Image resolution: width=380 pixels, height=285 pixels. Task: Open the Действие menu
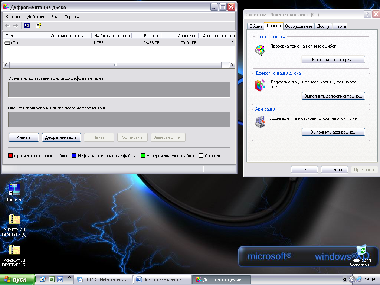pos(36,17)
